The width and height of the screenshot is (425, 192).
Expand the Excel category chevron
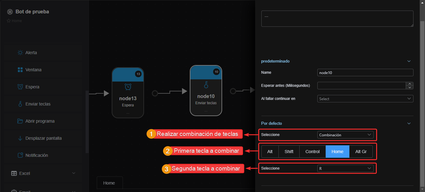click(x=74, y=173)
